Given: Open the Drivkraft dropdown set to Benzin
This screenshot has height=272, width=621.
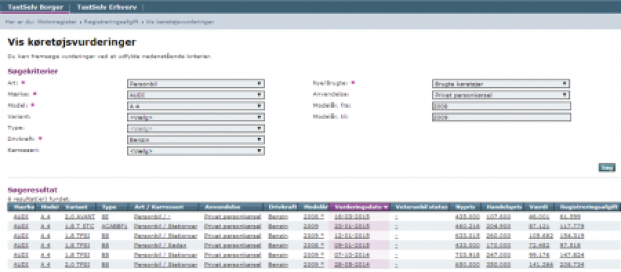Looking at the screenshot, I should (196, 140).
